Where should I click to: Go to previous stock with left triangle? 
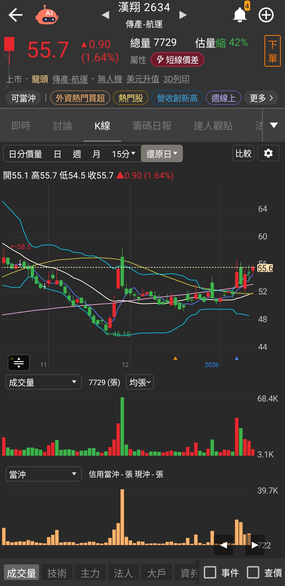[106, 15]
